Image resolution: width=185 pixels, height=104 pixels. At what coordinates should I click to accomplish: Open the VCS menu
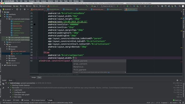click(71, 1)
